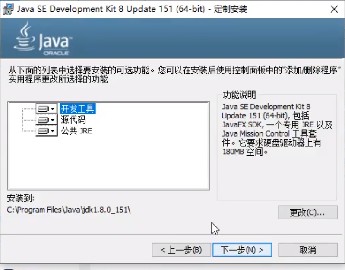Proceed with 下一步(N) button

[x=242, y=250]
